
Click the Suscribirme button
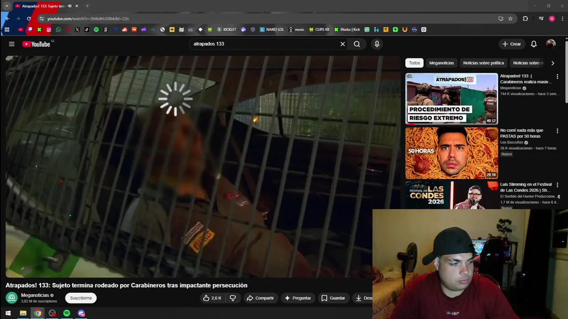tap(81, 298)
